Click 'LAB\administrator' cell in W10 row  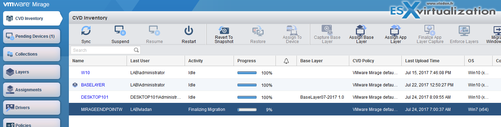(147, 73)
